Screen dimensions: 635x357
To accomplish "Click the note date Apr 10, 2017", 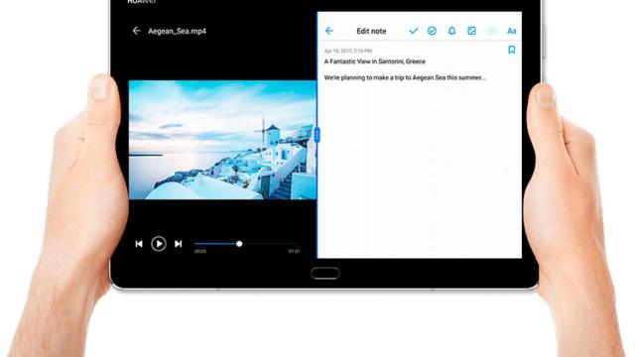I will pyautogui.click(x=348, y=51).
